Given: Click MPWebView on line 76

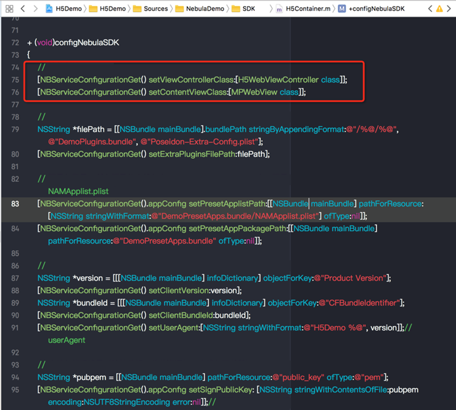Looking at the screenshot, I should pos(254,92).
